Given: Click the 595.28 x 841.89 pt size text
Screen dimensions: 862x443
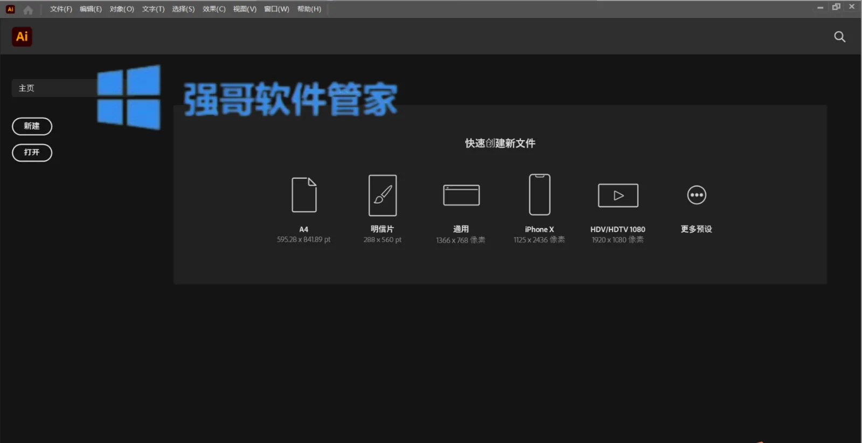Looking at the screenshot, I should point(304,240).
